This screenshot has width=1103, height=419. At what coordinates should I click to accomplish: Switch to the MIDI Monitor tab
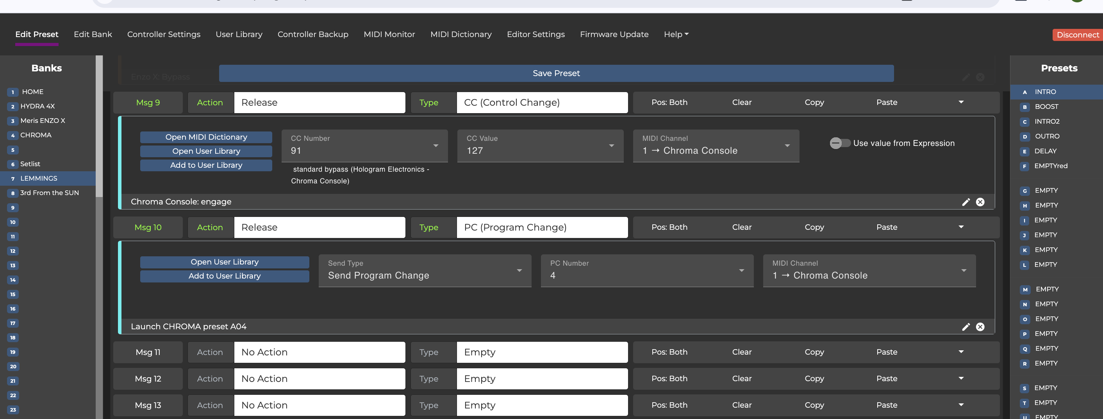(x=389, y=34)
